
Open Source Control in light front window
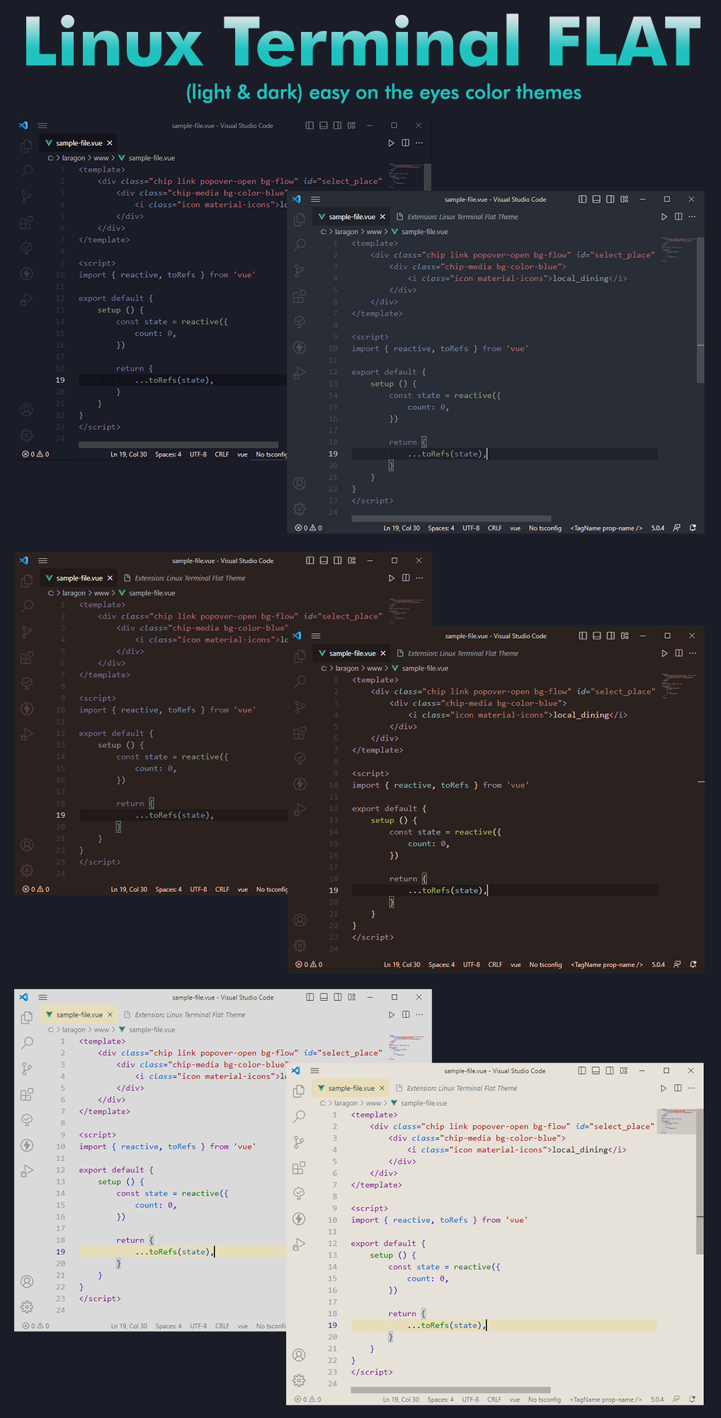299,1142
